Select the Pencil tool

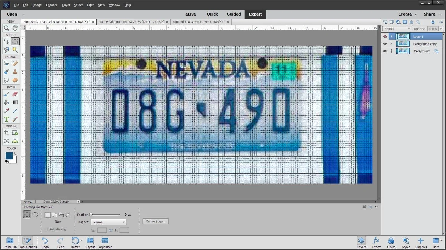click(x=15, y=119)
